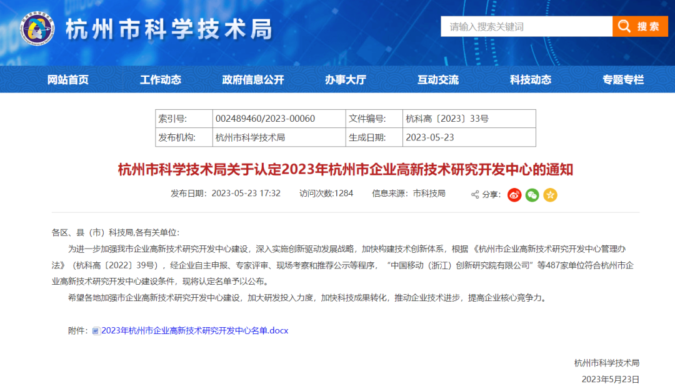Click the red notice headline title
Viewport: 675px width, 389px height.
pos(346,170)
